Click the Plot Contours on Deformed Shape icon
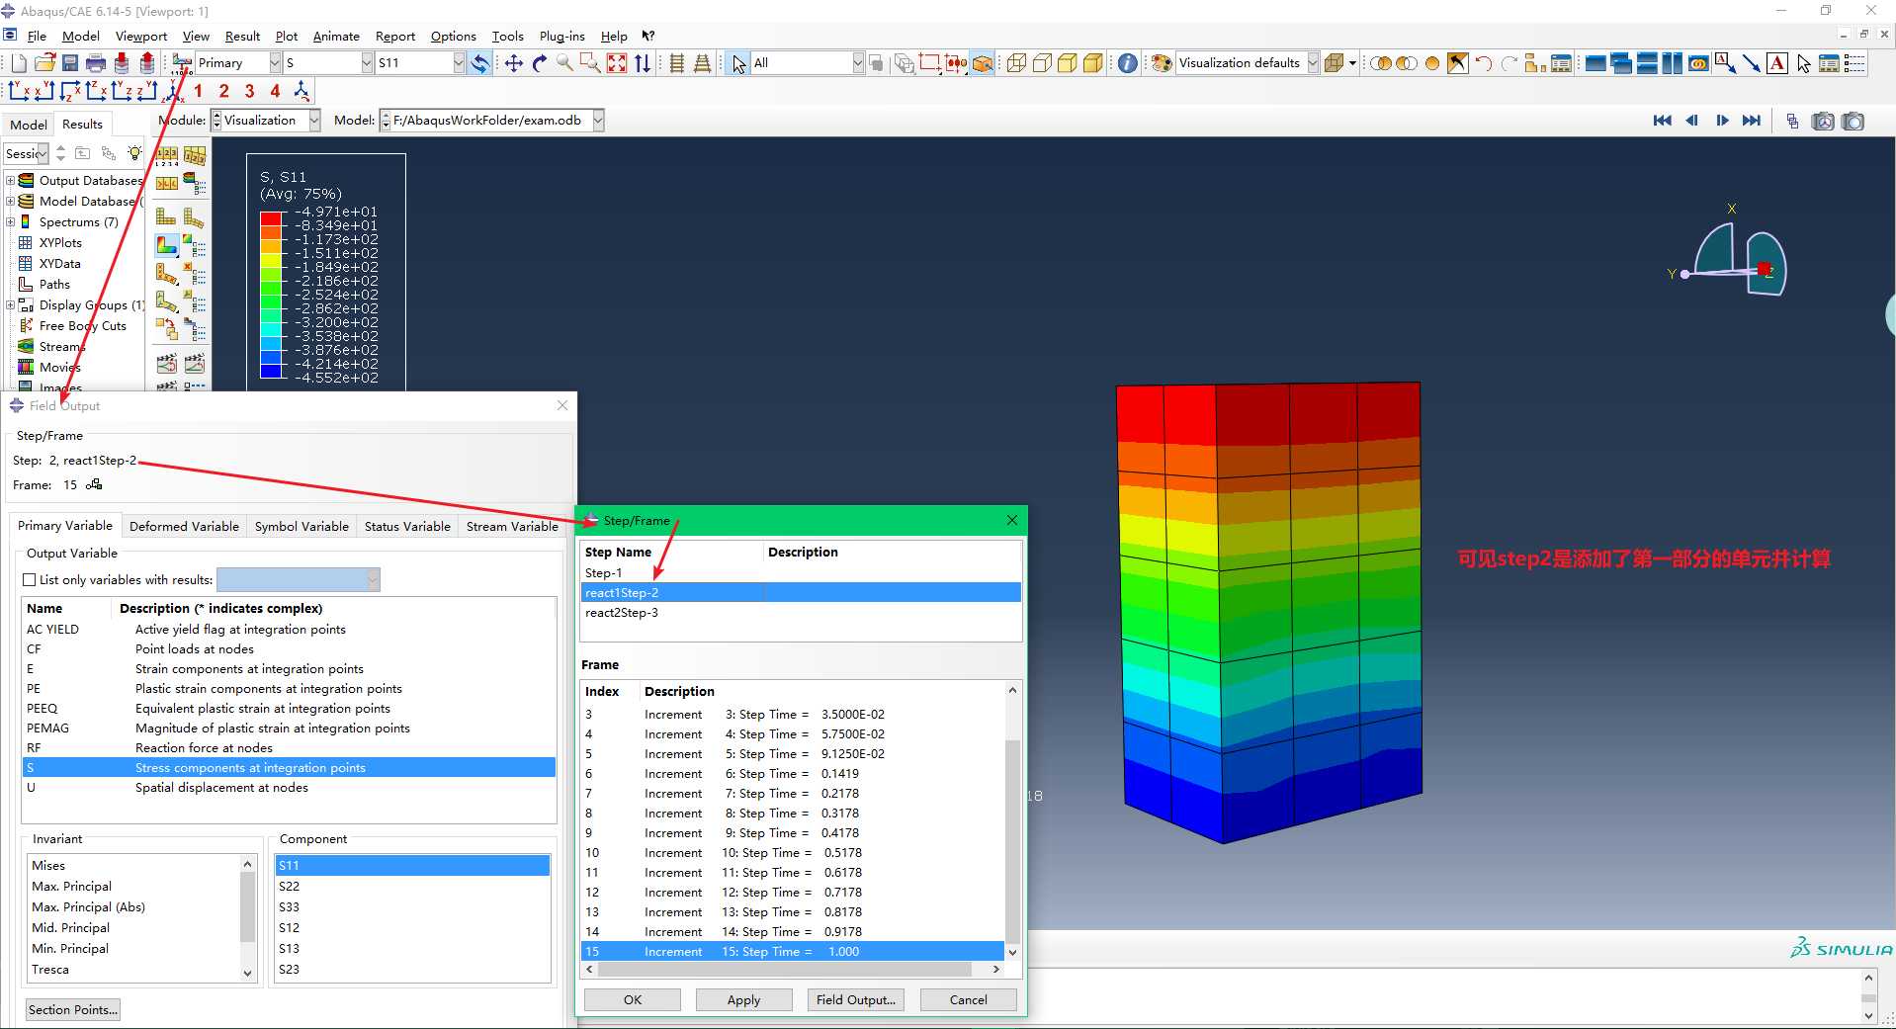The width and height of the screenshot is (1896, 1029). click(x=167, y=245)
